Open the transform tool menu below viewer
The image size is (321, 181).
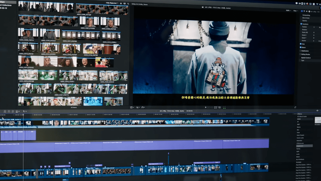[x=132, y=107]
